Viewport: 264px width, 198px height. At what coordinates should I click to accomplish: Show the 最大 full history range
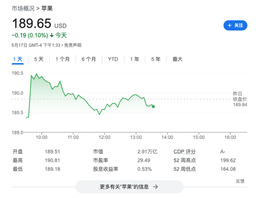(x=178, y=59)
